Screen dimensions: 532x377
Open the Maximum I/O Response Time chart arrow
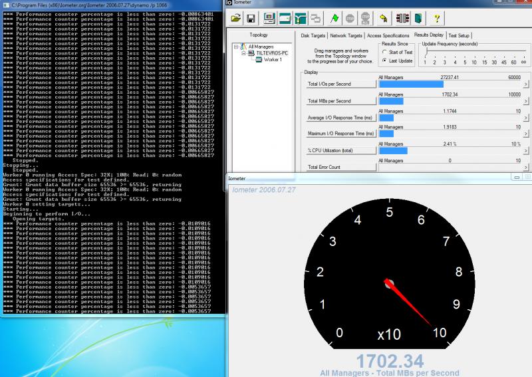525,134
